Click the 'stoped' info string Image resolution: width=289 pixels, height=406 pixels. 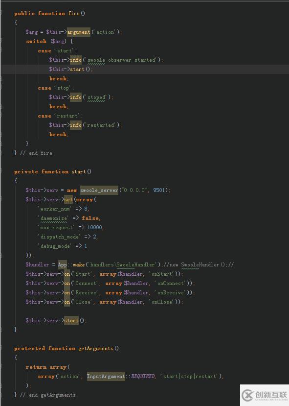click(x=96, y=97)
